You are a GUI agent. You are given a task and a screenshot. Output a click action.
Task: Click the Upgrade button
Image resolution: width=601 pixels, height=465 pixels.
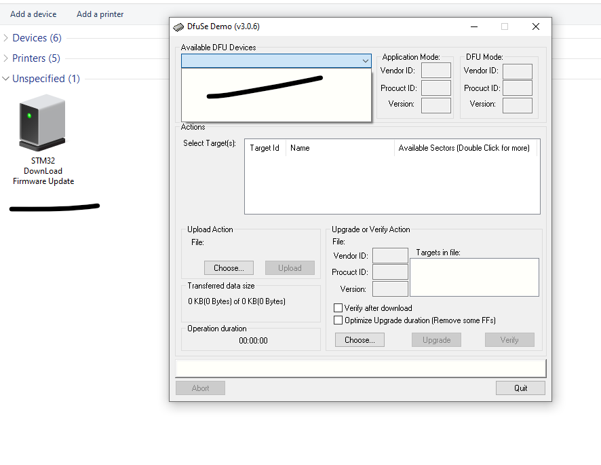click(437, 339)
